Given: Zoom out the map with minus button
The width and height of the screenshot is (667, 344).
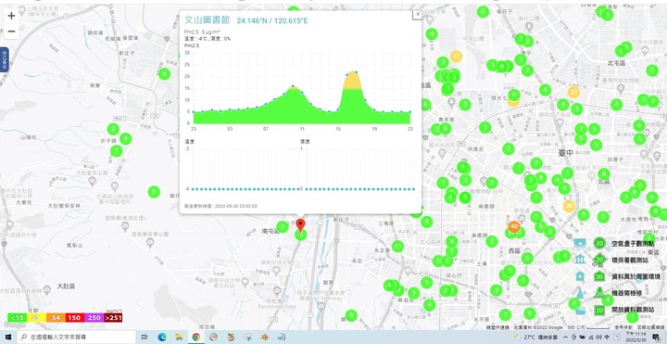Looking at the screenshot, I should tap(11, 32).
